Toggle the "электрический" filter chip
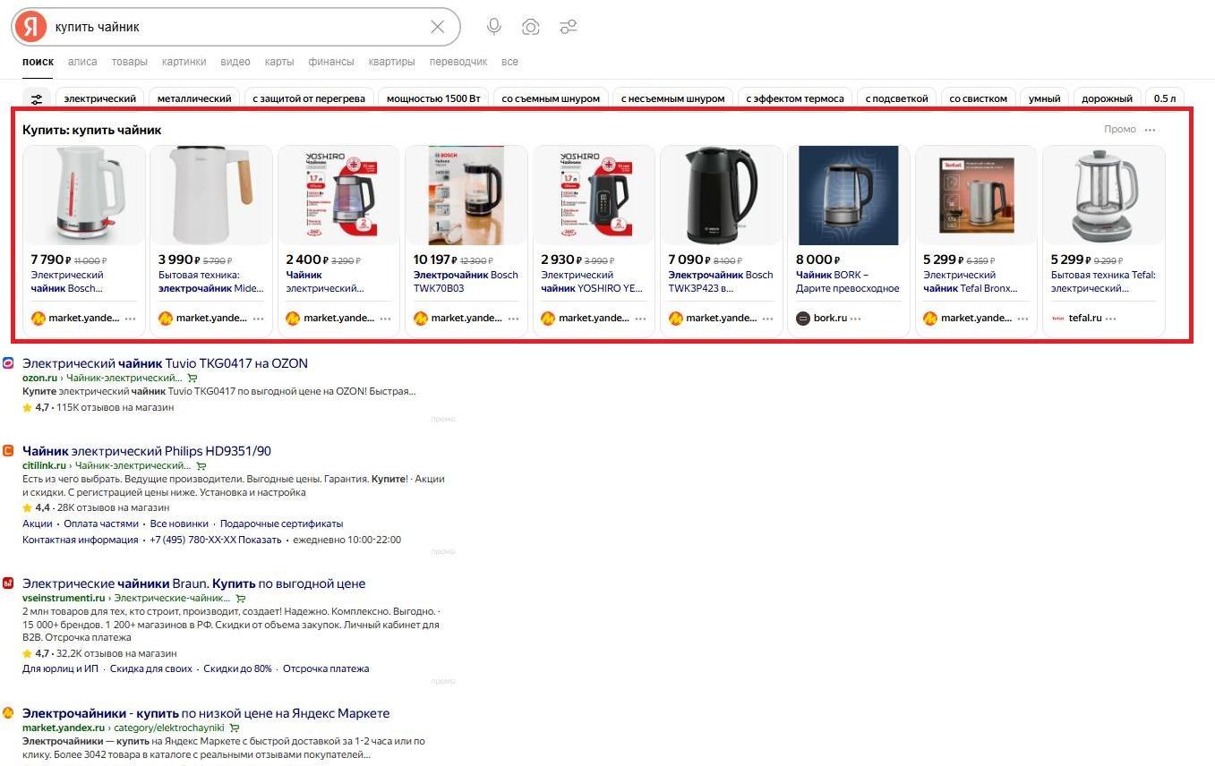Image resolution: width=1215 pixels, height=766 pixels. pos(100,98)
